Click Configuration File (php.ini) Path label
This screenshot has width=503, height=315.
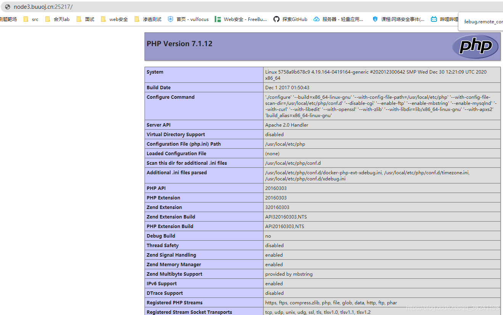click(184, 144)
